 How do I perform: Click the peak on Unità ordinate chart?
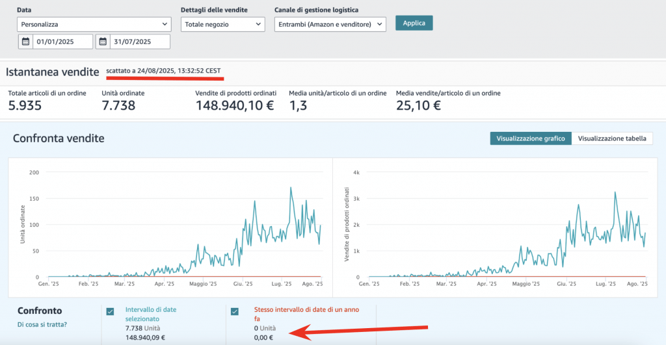click(290, 188)
